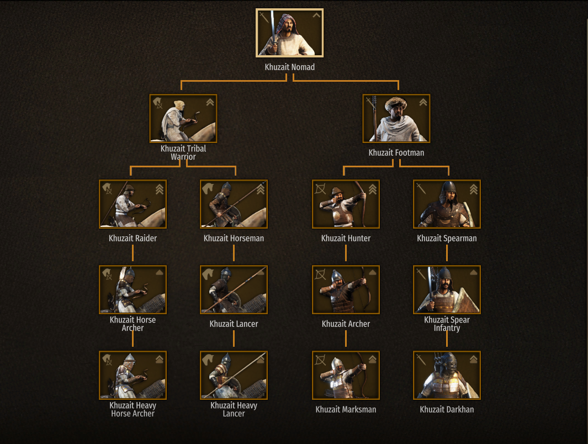588x444 pixels.
Task: Select the Khuzait Darkhan troop card
Action: pyautogui.click(x=447, y=375)
